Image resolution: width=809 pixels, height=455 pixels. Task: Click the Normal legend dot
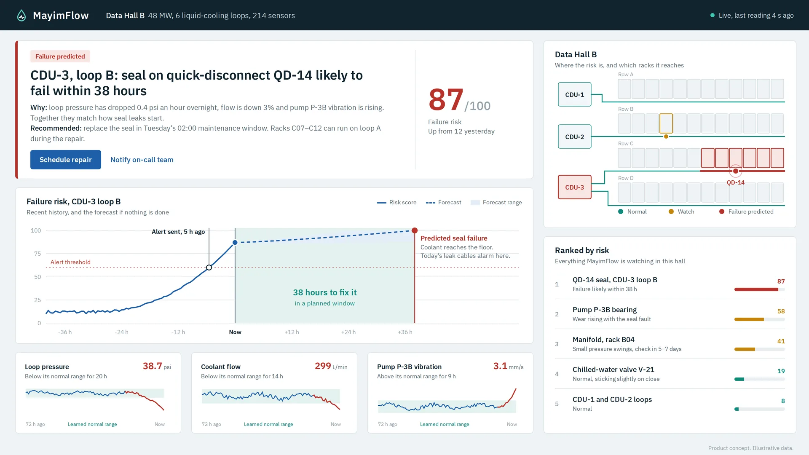(x=621, y=211)
